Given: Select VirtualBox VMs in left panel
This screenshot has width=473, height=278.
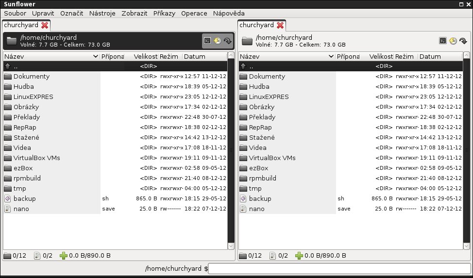Looking at the screenshot, I should [x=115, y=158].
